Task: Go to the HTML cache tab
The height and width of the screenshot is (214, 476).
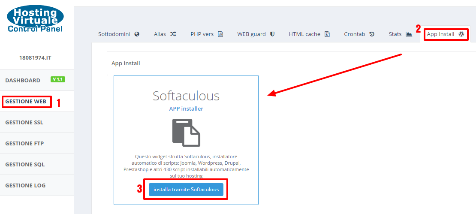Action: (309, 34)
